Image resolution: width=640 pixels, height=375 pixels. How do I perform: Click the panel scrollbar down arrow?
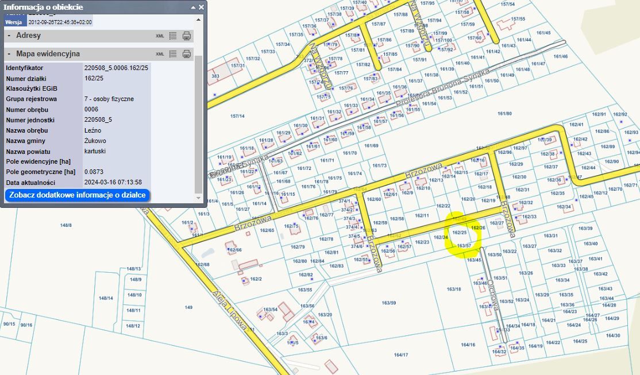(x=198, y=198)
